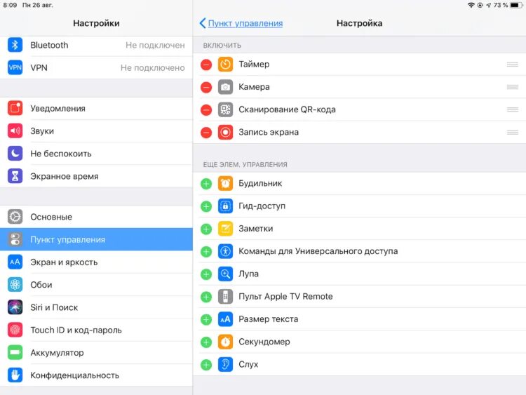Tap the Apple TV Remote icon
526x395 pixels.
tap(225, 296)
